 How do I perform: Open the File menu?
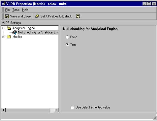click(x=7, y=10)
